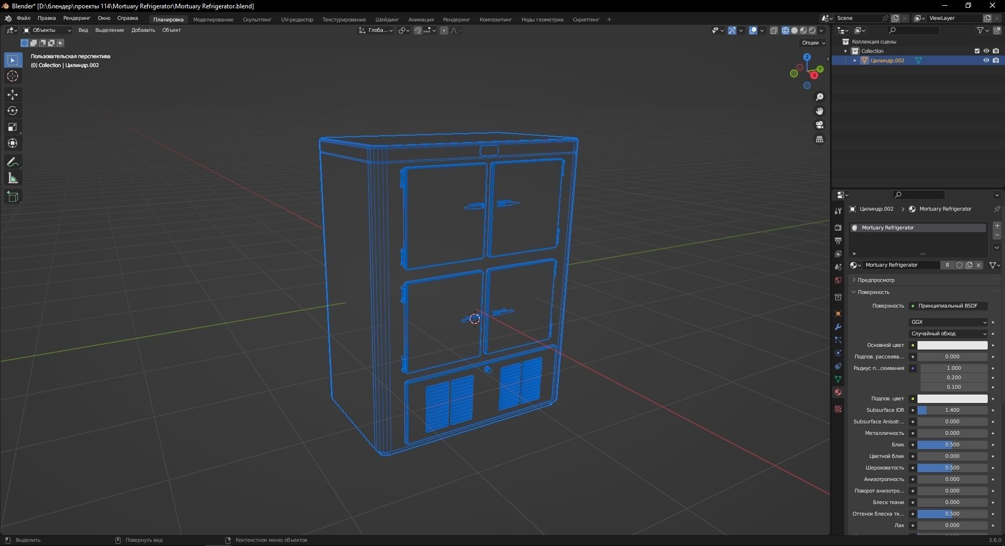Uncheck Collection exclude checkbox in outliner
The height and width of the screenshot is (546, 1005).
977,51
